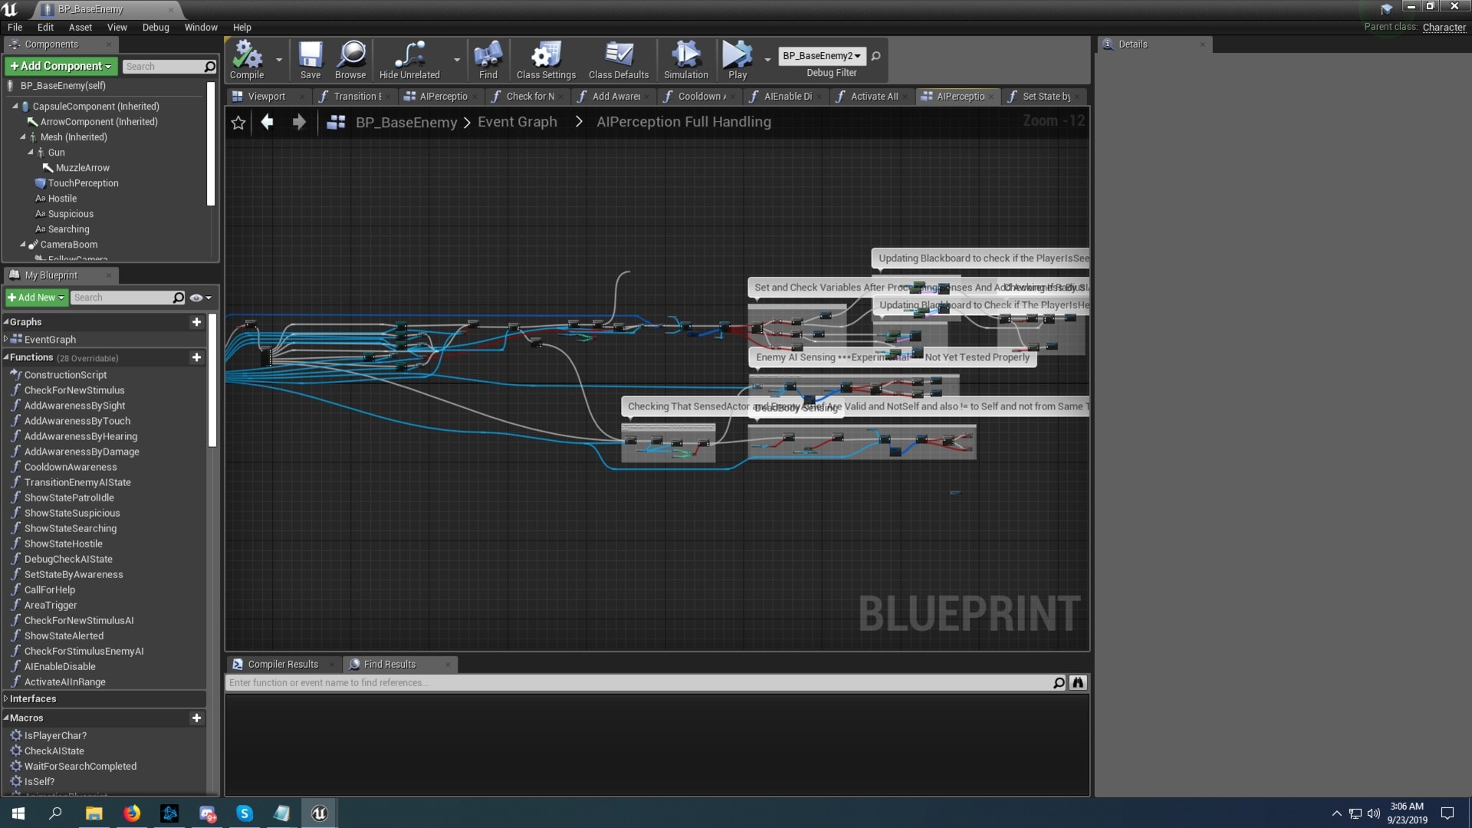Screen dimensions: 1472x828
Task: Switch to Cooldown function tab
Action: 700,97
